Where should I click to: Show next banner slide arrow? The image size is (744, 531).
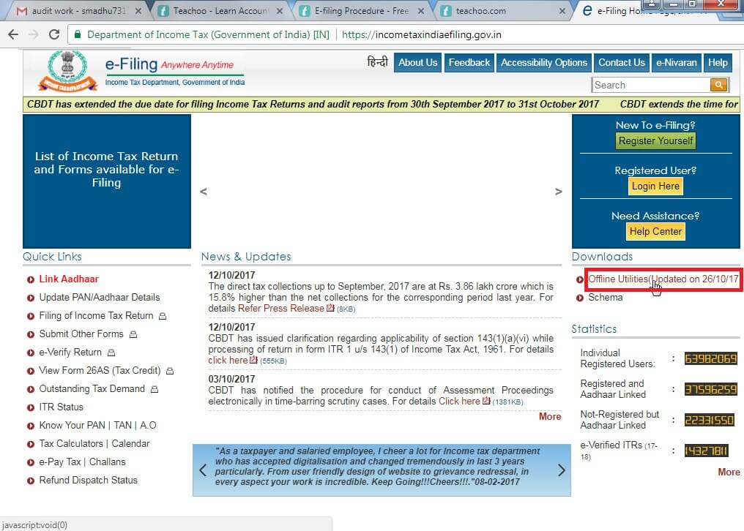[559, 192]
